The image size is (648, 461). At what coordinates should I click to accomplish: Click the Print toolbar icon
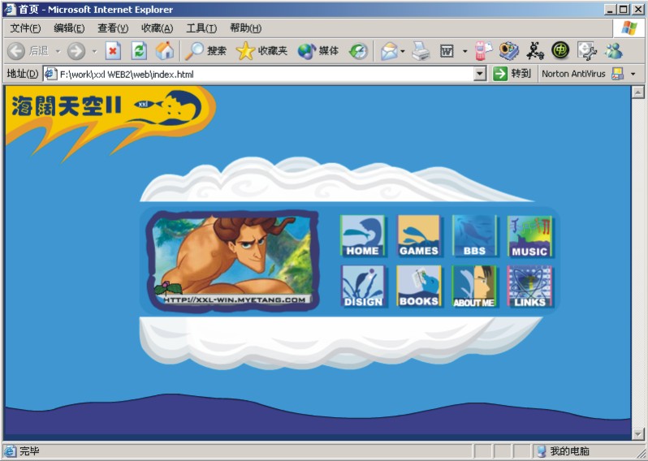click(x=420, y=51)
